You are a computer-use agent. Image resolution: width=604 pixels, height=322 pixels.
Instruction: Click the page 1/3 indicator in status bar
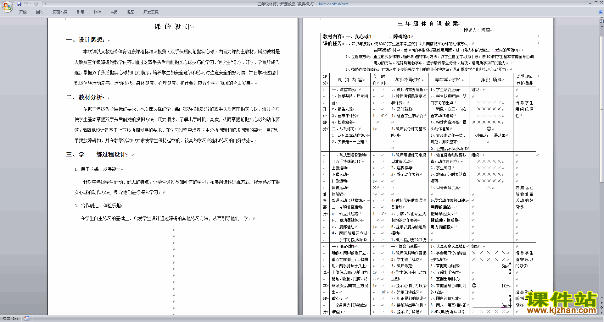coord(11,319)
